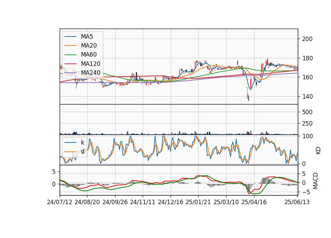
Task: Click the 140 price axis label
Action: pyautogui.click(x=307, y=97)
